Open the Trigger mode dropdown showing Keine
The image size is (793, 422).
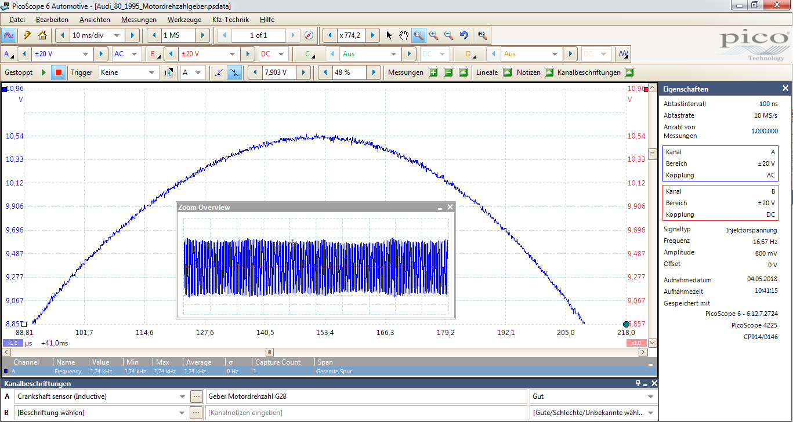pos(152,72)
